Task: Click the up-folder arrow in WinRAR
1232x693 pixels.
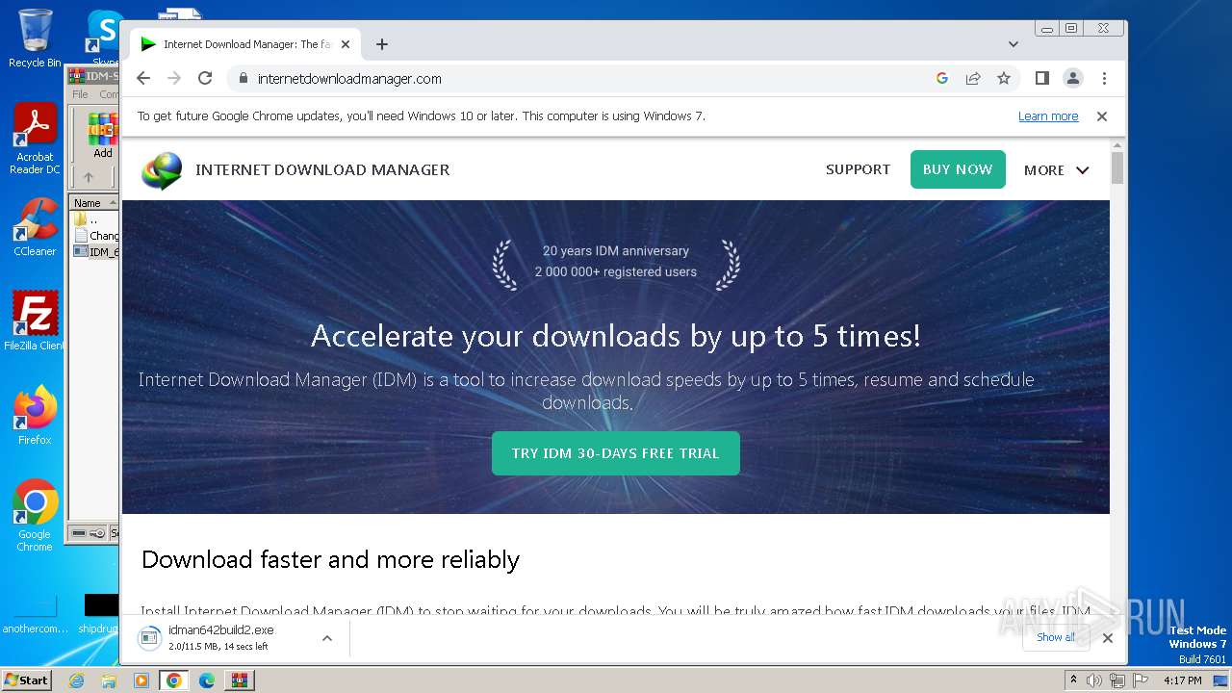Action: (89, 177)
